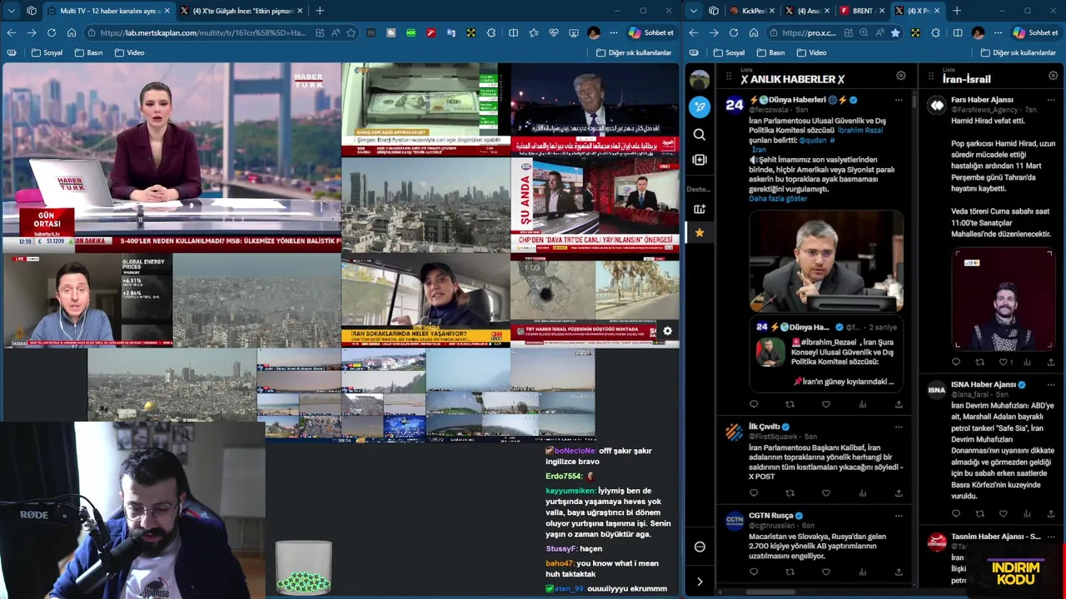The height and width of the screenshot is (599, 1066).
Task: Share the Fars Haber Ajansı post
Action: coord(1051,363)
